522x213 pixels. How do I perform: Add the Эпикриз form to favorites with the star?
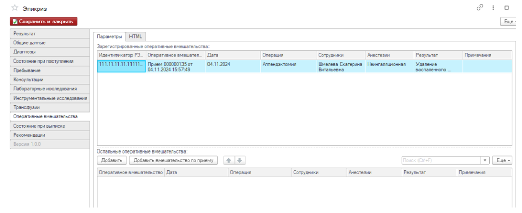(14, 8)
